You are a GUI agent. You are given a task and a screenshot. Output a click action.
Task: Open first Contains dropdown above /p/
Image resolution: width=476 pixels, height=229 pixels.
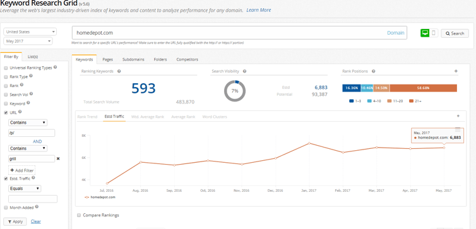click(28, 122)
